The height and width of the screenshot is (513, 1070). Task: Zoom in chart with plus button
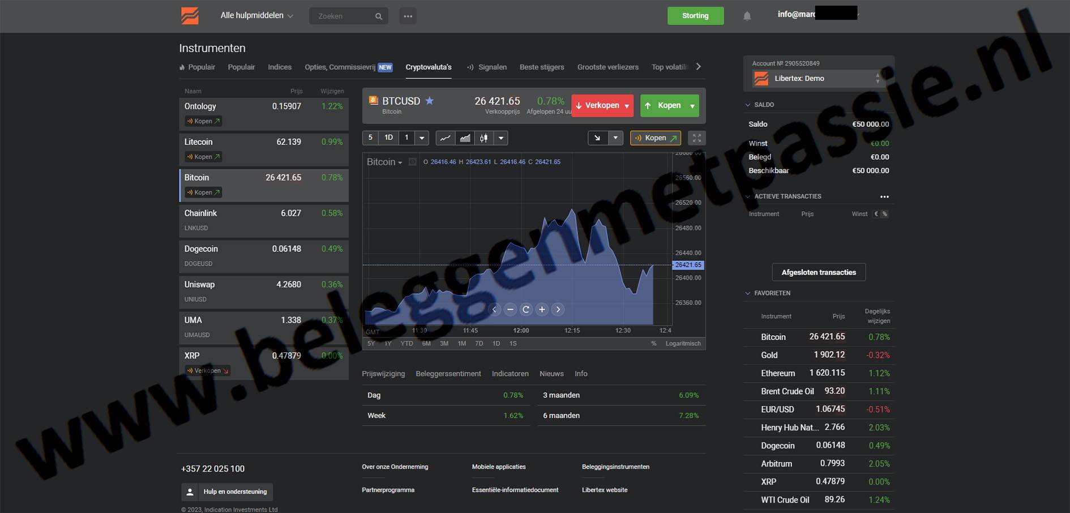click(x=542, y=309)
